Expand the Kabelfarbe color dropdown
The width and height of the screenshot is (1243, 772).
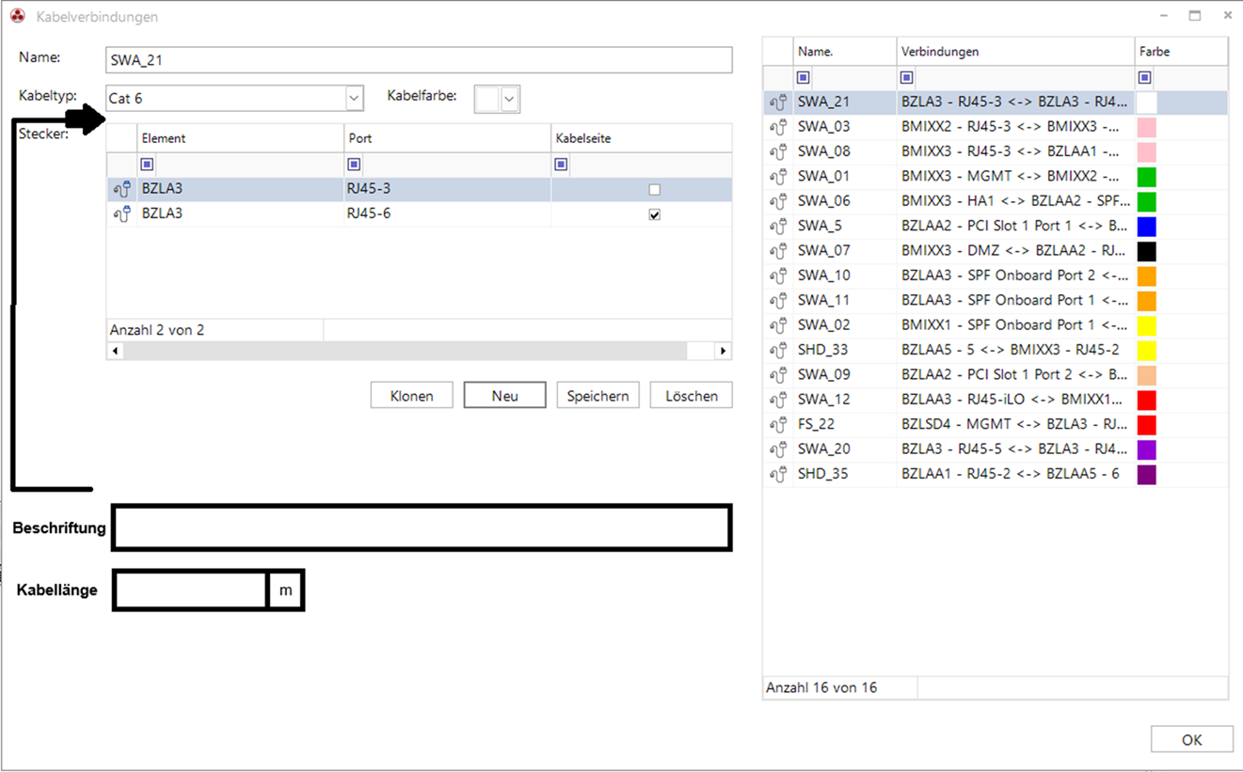[x=510, y=99]
